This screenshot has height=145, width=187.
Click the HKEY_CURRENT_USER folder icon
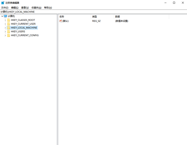[x=9, y=24]
